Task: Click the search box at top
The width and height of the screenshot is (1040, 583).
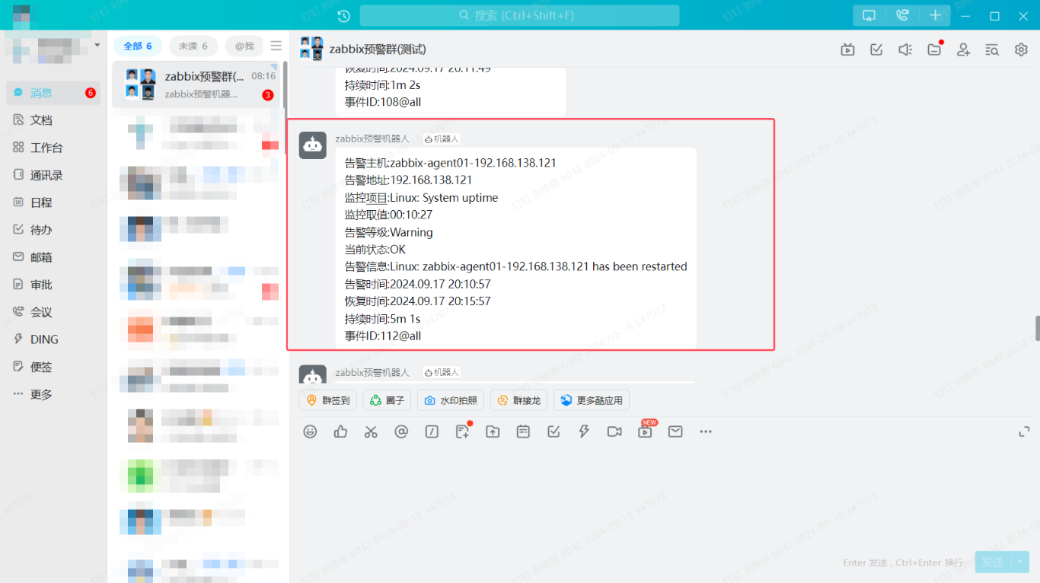Action: [519, 15]
